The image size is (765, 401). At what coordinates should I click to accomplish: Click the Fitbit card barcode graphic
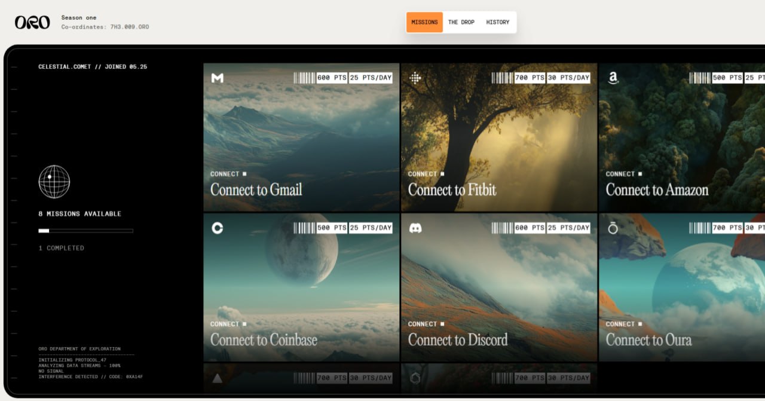coord(502,78)
